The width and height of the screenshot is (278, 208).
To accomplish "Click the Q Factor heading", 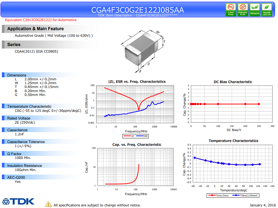I will coord(14,154).
